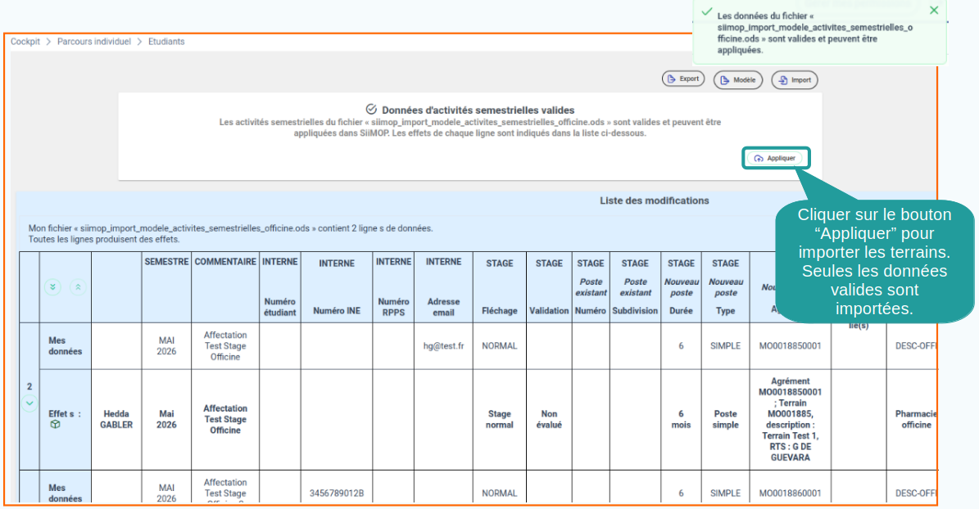Expand all rows double-chevron down icon
The image size is (979, 509).
click(x=53, y=287)
